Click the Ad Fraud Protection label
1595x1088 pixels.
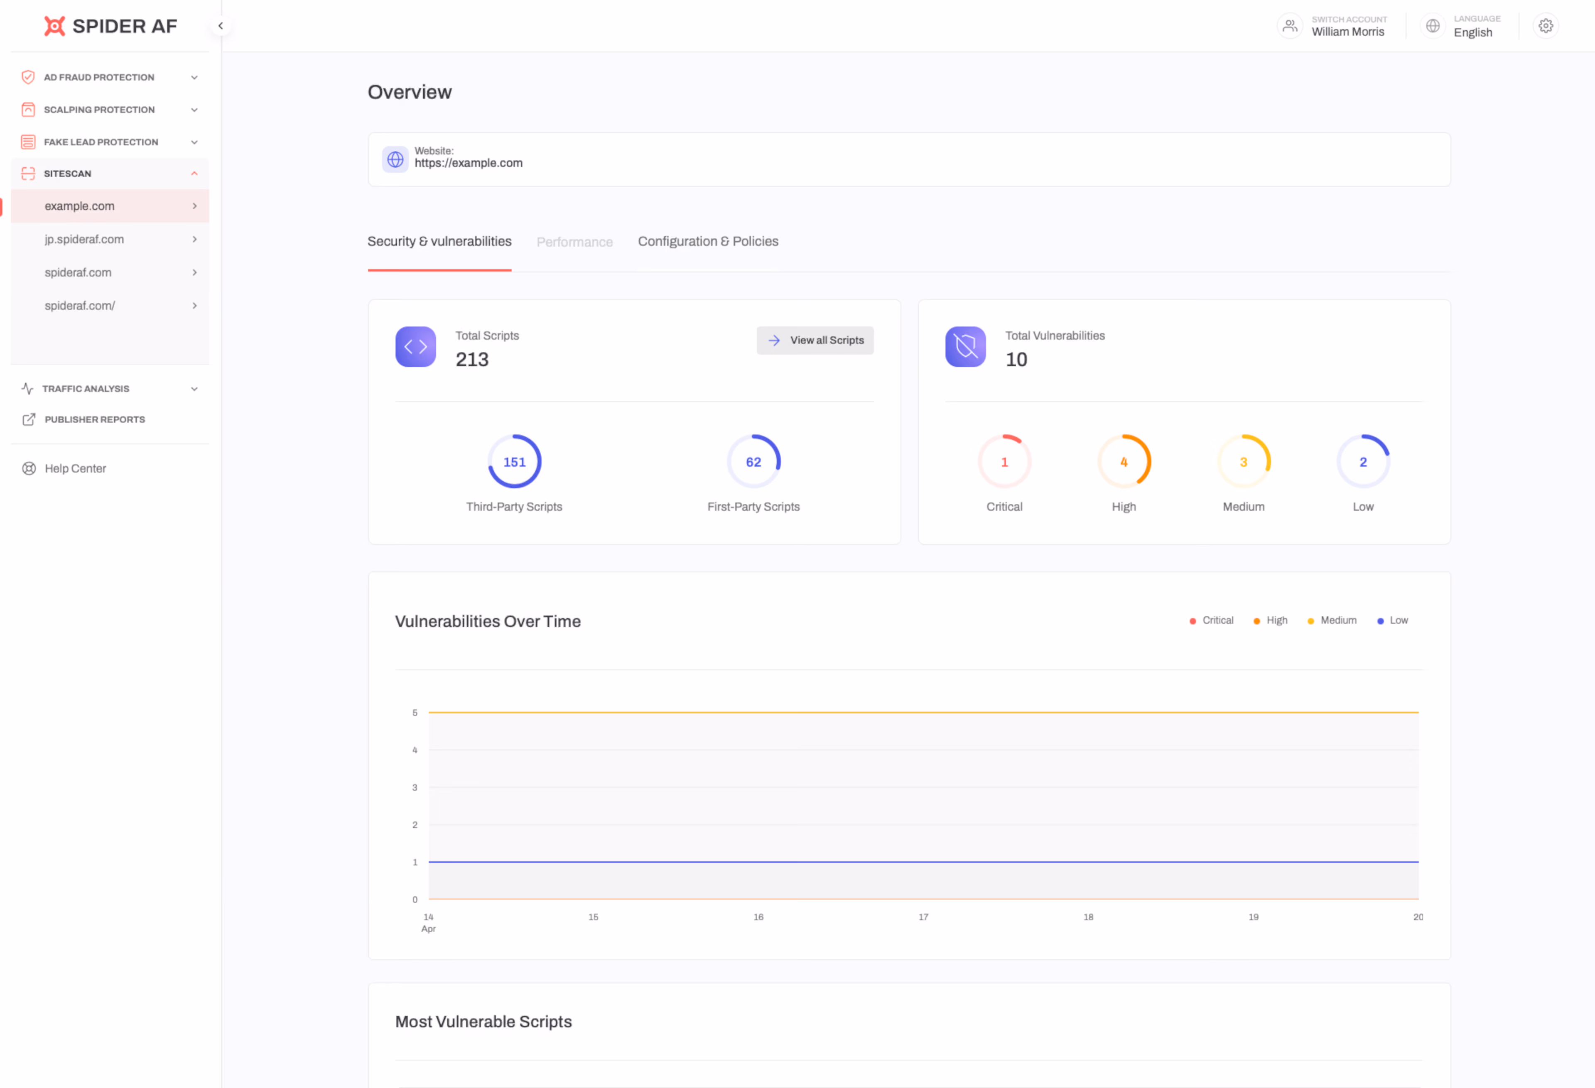click(x=99, y=78)
